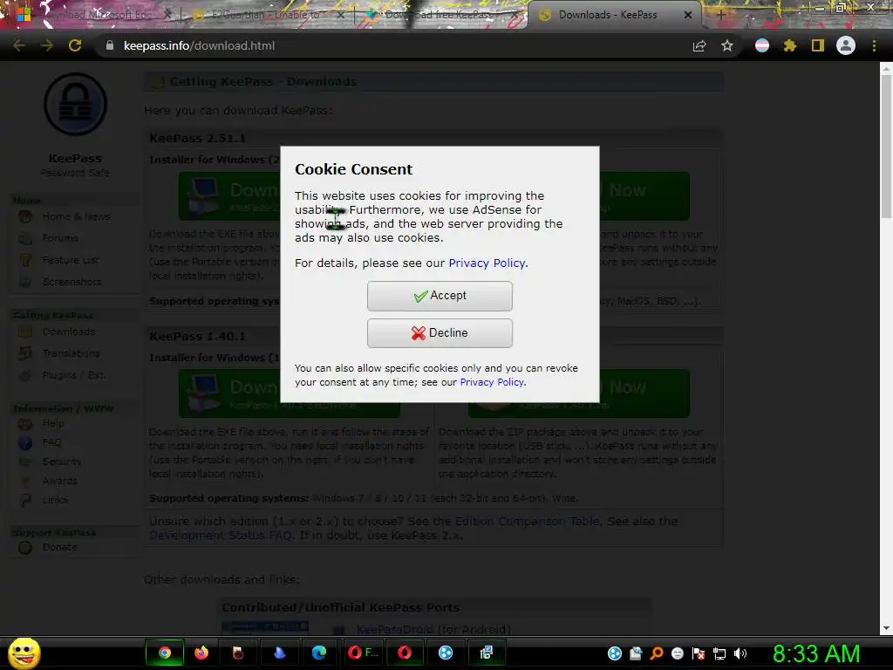
Task: Click the flag with red X tray icon
Action: click(699, 653)
